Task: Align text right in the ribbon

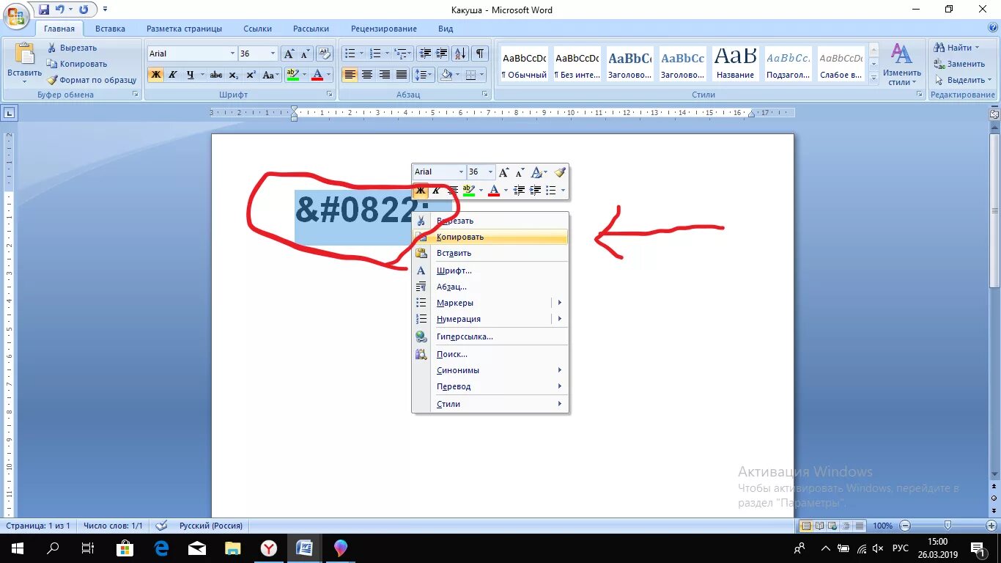Action: point(384,75)
